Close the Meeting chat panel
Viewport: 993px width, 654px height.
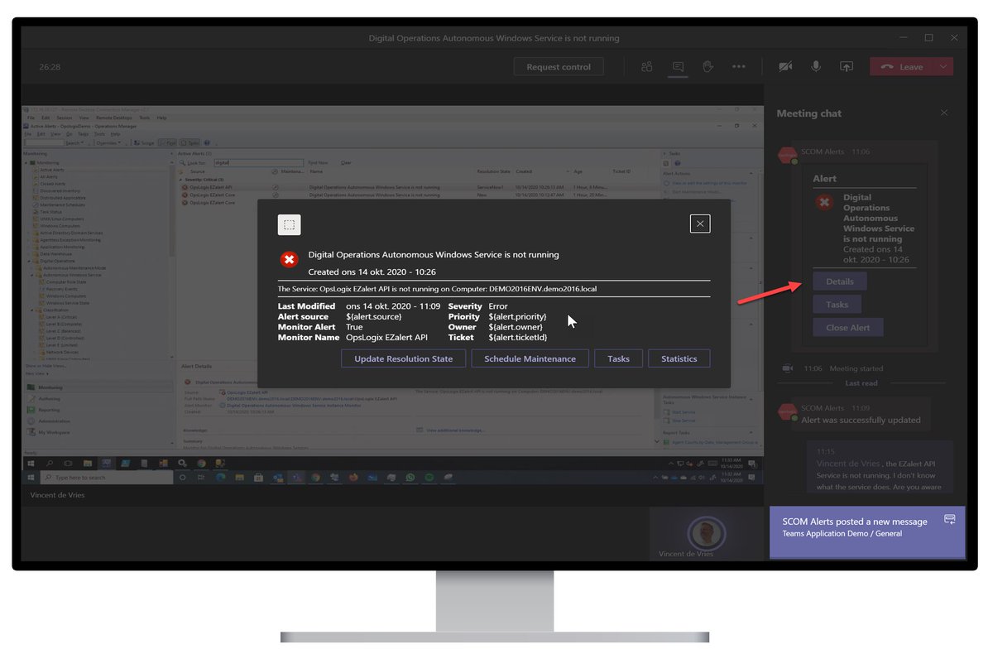point(944,113)
